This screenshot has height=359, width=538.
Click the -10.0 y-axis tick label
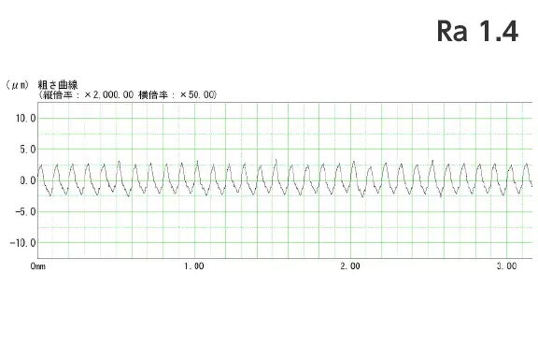click(x=23, y=243)
